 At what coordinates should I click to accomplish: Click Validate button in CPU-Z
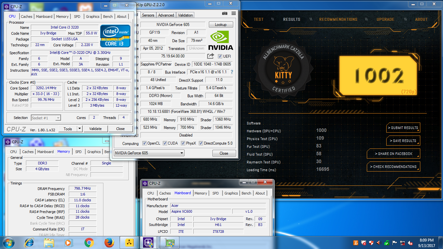[x=95, y=129]
